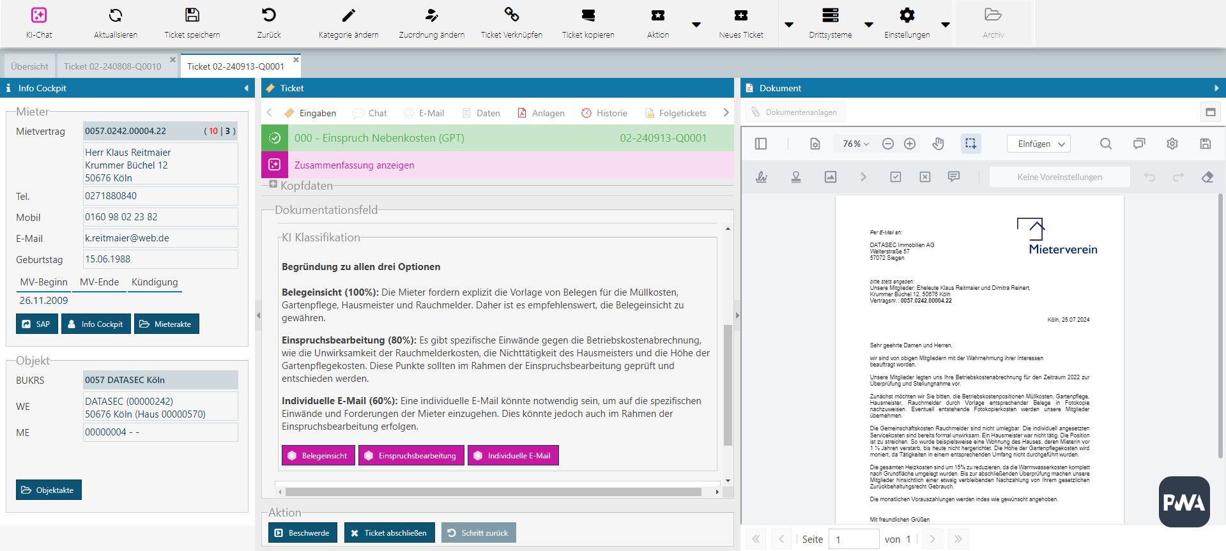Click the Individuelle E-Mail button
1226x551 pixels.
(x=513, y=455)
